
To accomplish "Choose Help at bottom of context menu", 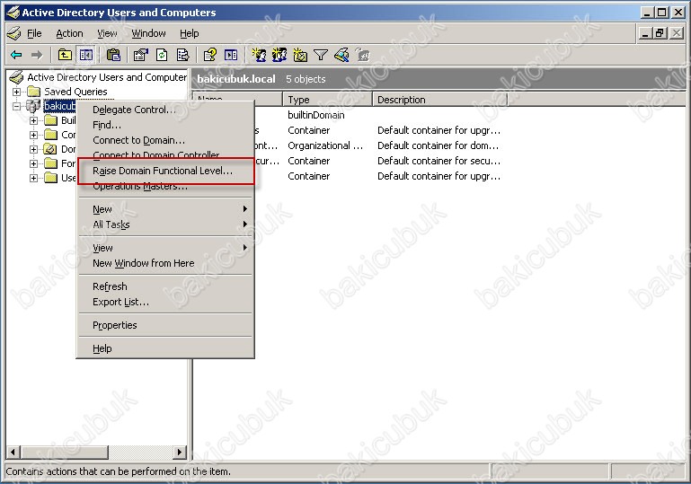I will click(165, 348).
